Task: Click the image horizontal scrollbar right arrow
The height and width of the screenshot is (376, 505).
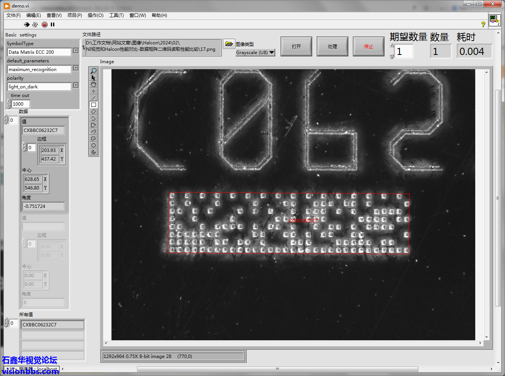Action: [x=480, y=343]
